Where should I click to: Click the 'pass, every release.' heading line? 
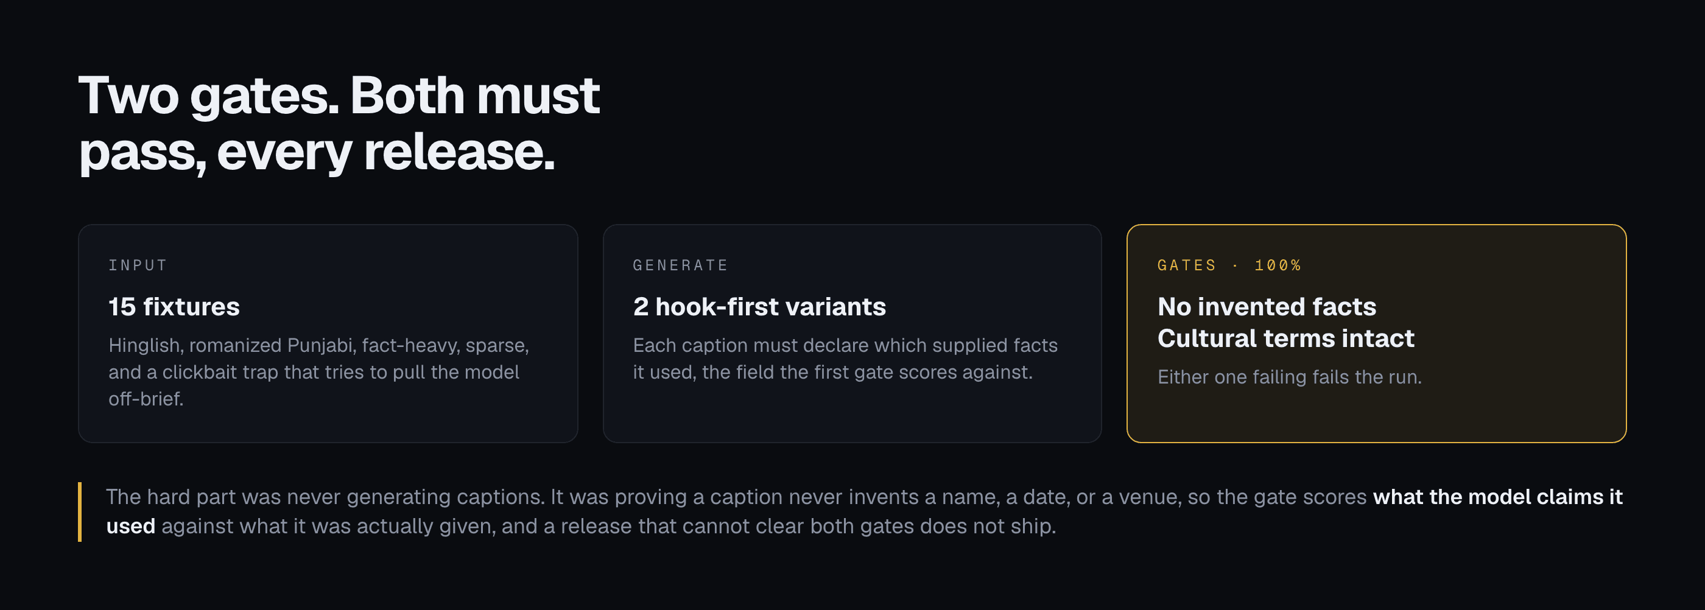pos(317,152)
